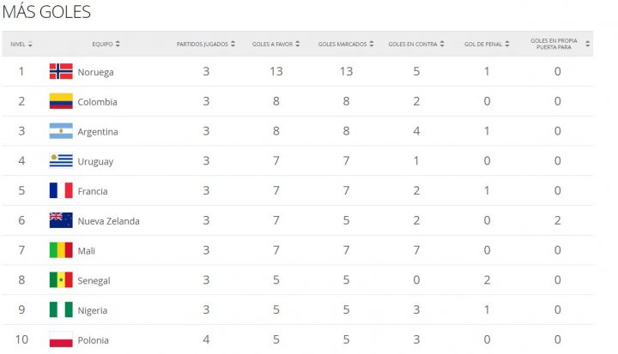
Task: Sort by Goles Marcados arrows
Action: (372, 44)
